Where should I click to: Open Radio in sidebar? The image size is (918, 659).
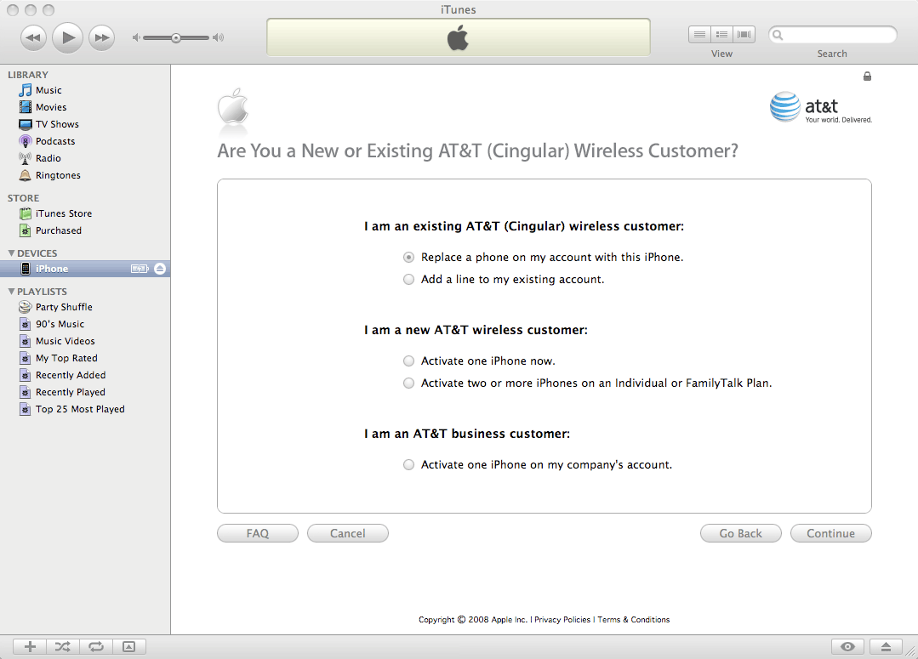[85, 158]
